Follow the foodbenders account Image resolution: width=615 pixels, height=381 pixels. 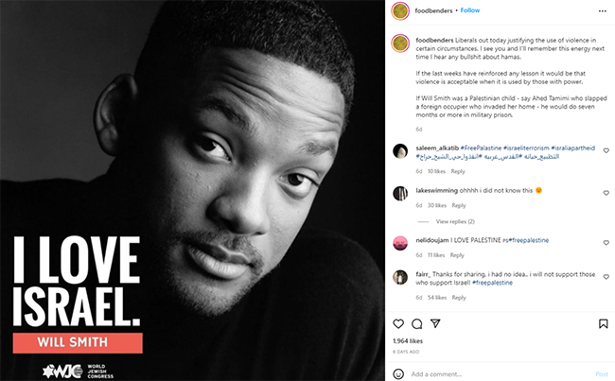coord(470,10)
